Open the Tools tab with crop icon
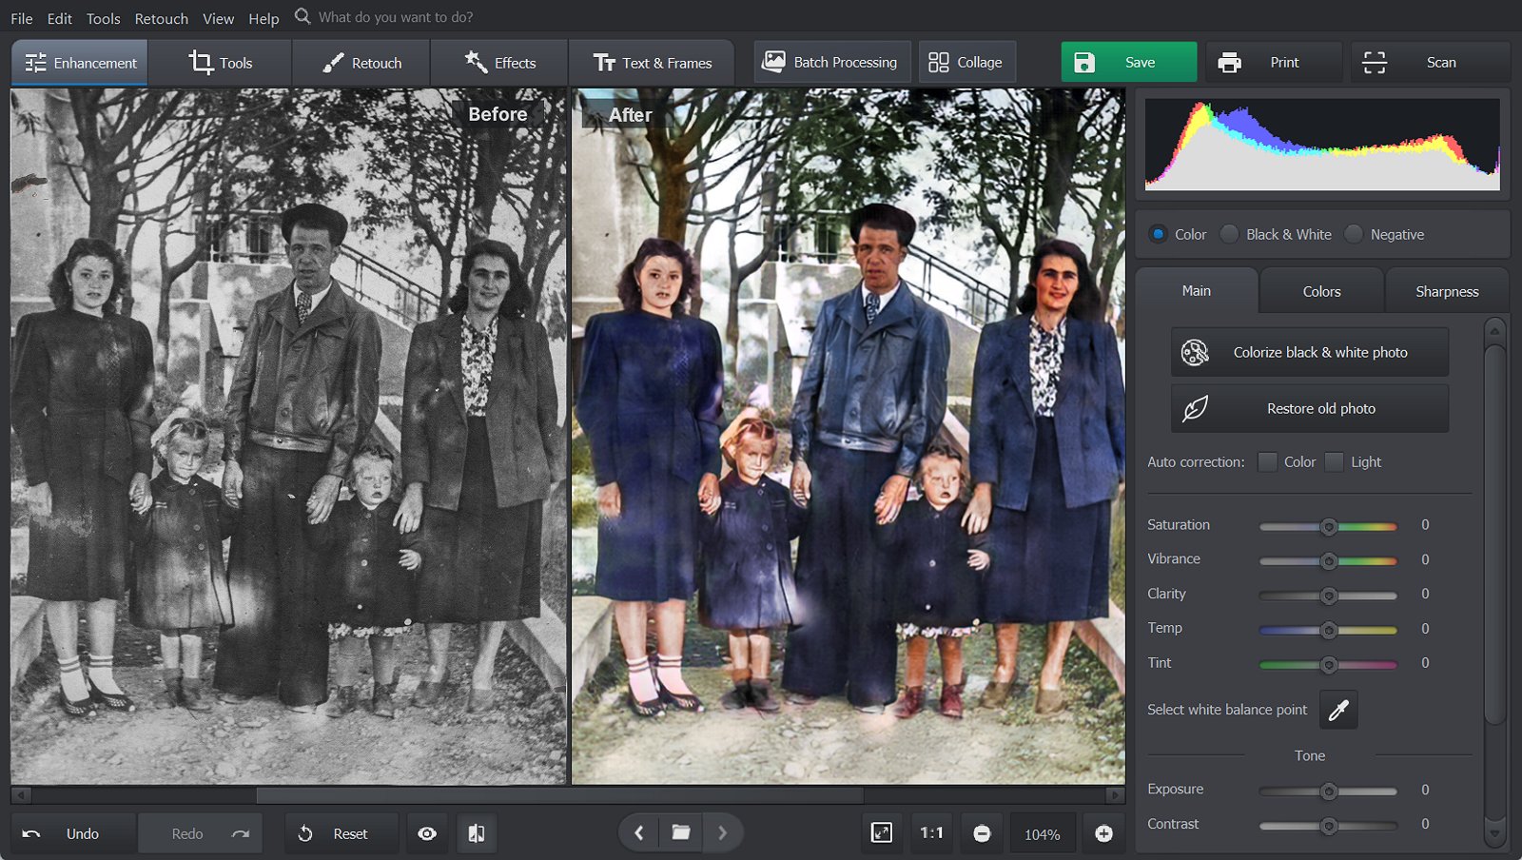The image size is (1522, 860). [x=220, y=63]
